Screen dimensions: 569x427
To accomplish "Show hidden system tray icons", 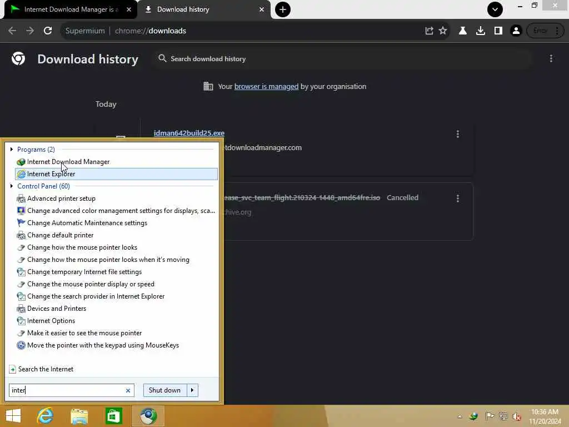I will point(460,416).
